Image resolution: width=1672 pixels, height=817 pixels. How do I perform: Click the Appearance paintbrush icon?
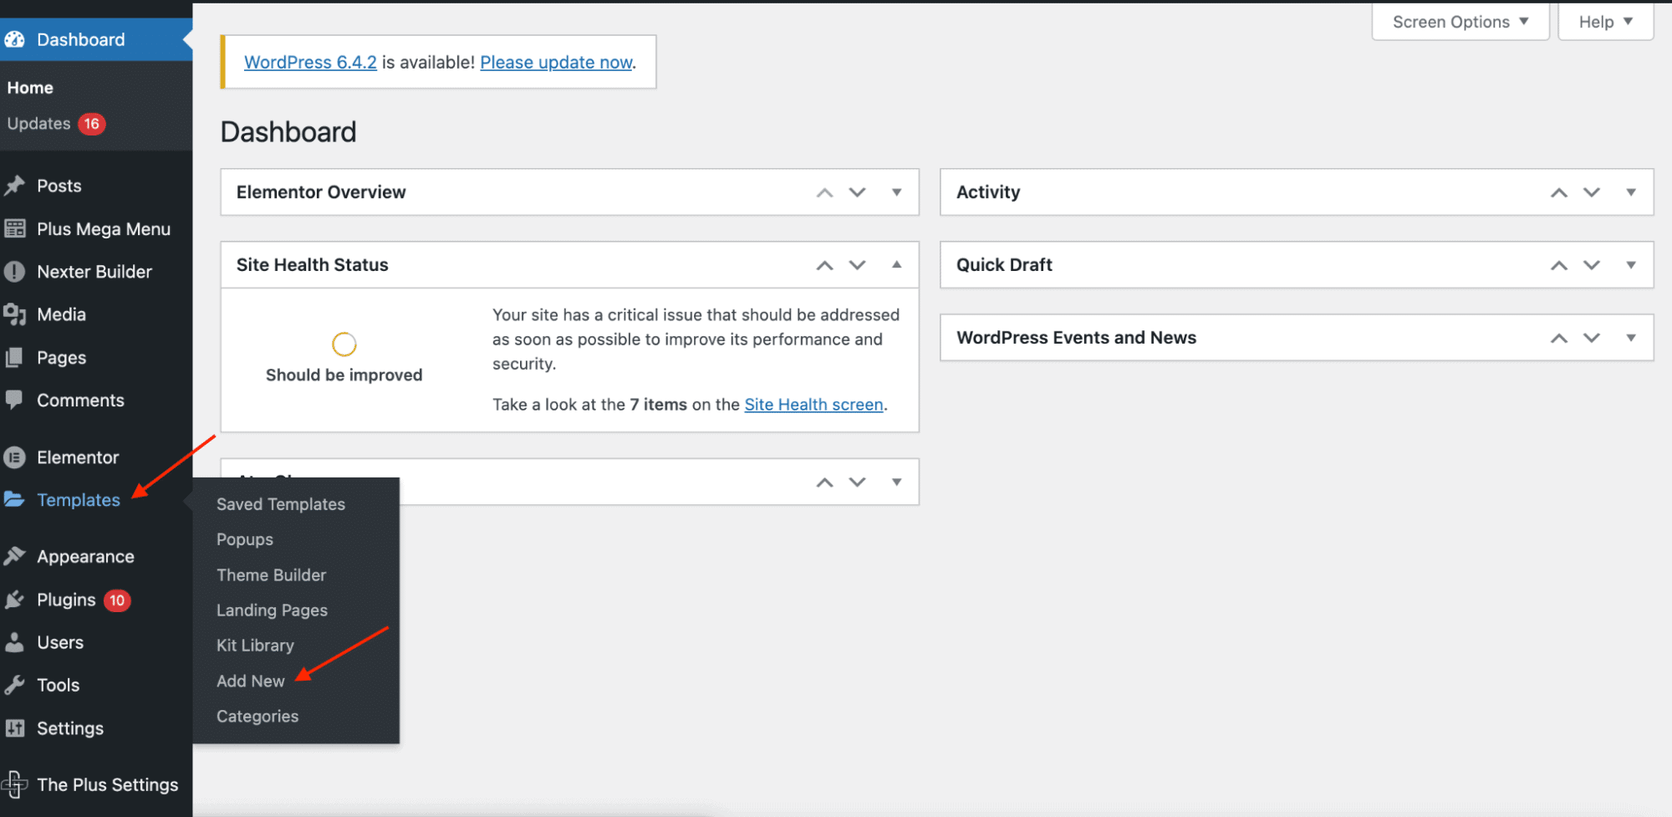point(17,556)
